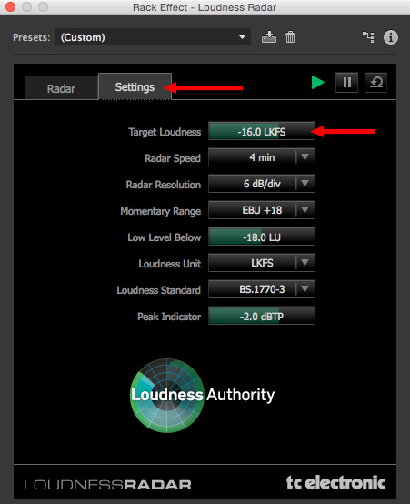Click the window title Rack Effect - Loudness Radar
Screen dimensions: 410x504
pos(205,7)
